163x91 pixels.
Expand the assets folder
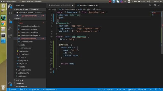30,45
